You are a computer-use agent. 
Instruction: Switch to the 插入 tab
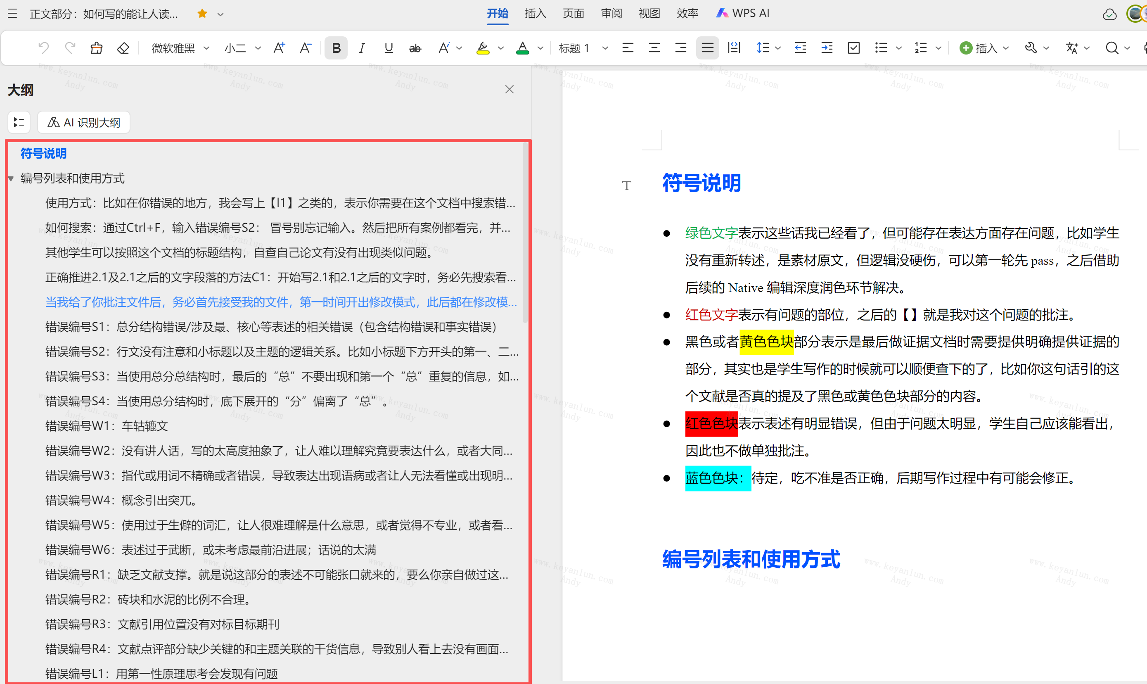point(535,13)
